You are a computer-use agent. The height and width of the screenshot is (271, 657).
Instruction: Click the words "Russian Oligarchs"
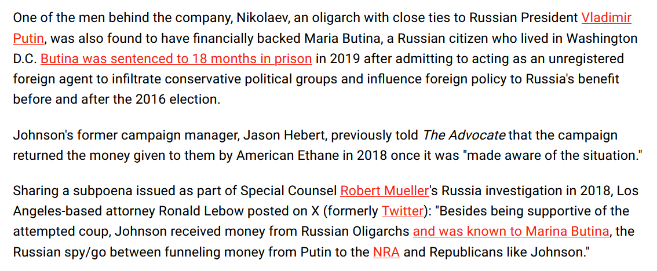[357, 232]
